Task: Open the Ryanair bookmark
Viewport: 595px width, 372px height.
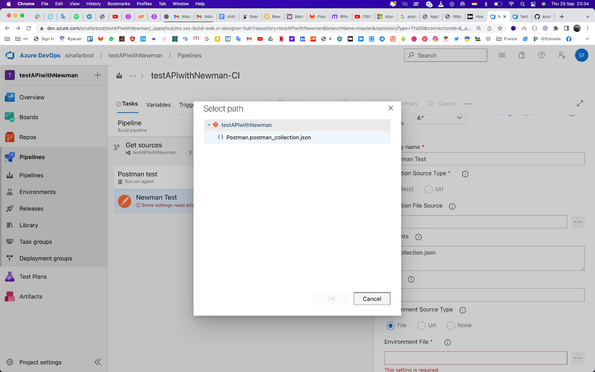Action: pyautogui.click(x=71, y=39)
